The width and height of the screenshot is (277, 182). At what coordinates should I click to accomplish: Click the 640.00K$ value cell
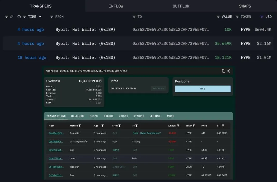coord(222,133)
